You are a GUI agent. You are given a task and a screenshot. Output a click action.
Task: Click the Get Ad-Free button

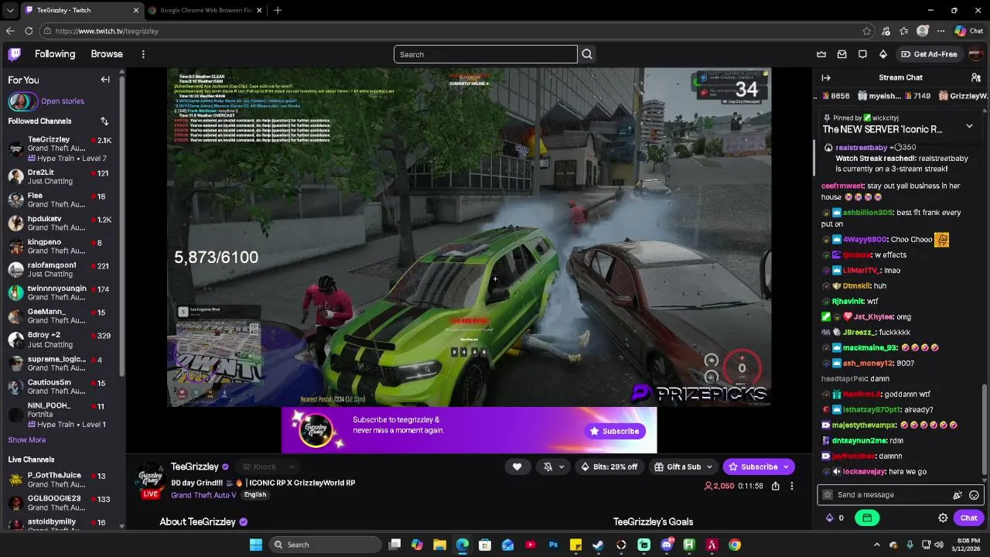(928, 54)
